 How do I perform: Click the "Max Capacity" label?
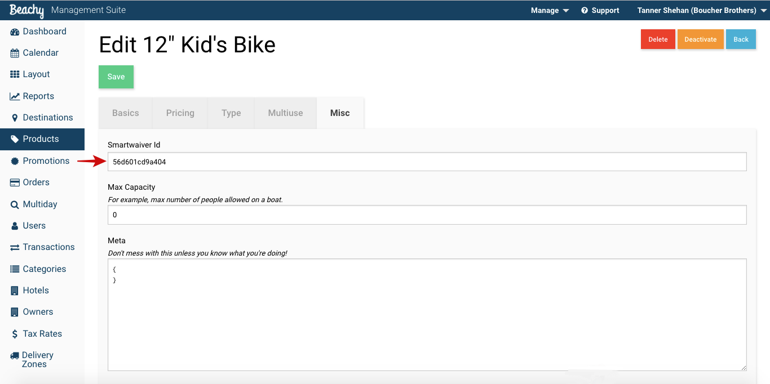(131, 187)
